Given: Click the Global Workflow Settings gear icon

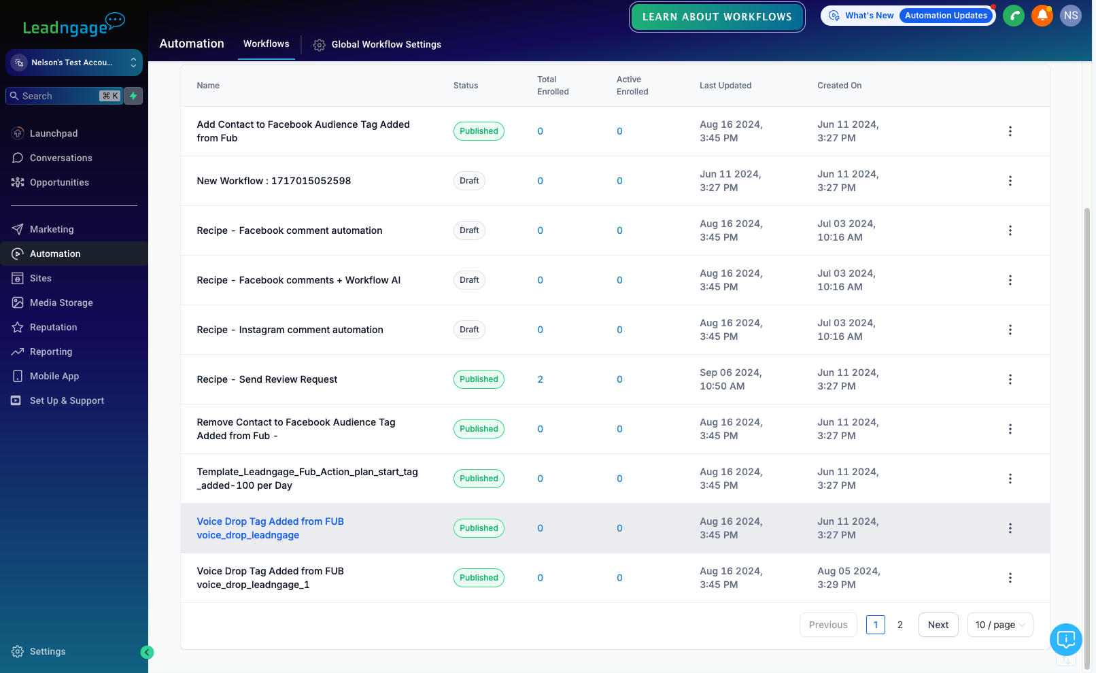Looking at the screenshot, I should pos(319,45).
